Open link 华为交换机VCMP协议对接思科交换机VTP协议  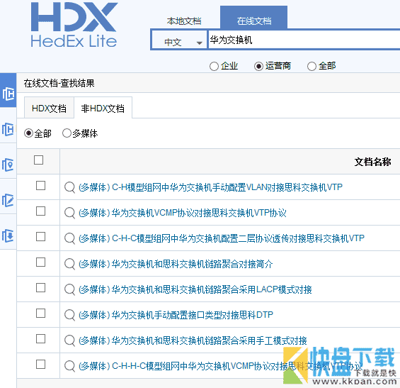point(183,213)
